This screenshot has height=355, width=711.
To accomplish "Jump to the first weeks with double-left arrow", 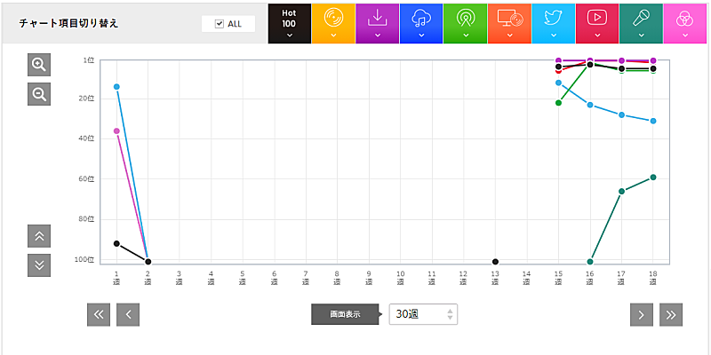I will tap(99, 314).
